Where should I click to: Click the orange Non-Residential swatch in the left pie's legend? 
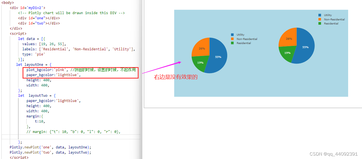[232, 39]
